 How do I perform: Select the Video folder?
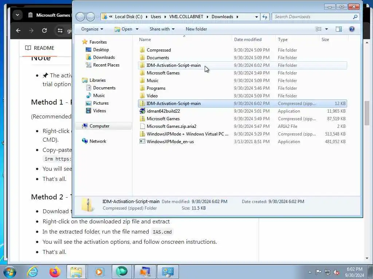coord(242,96)
